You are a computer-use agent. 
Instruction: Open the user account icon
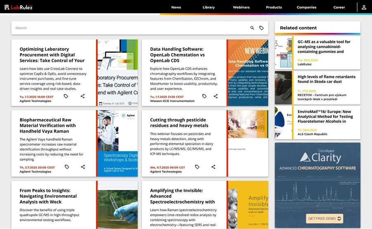click(364, 7)
